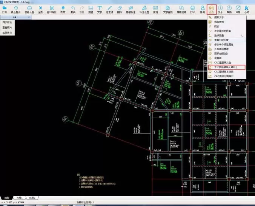Click the 风格 style icon
This screenshot has width=255, height=206.
(238, 9)
